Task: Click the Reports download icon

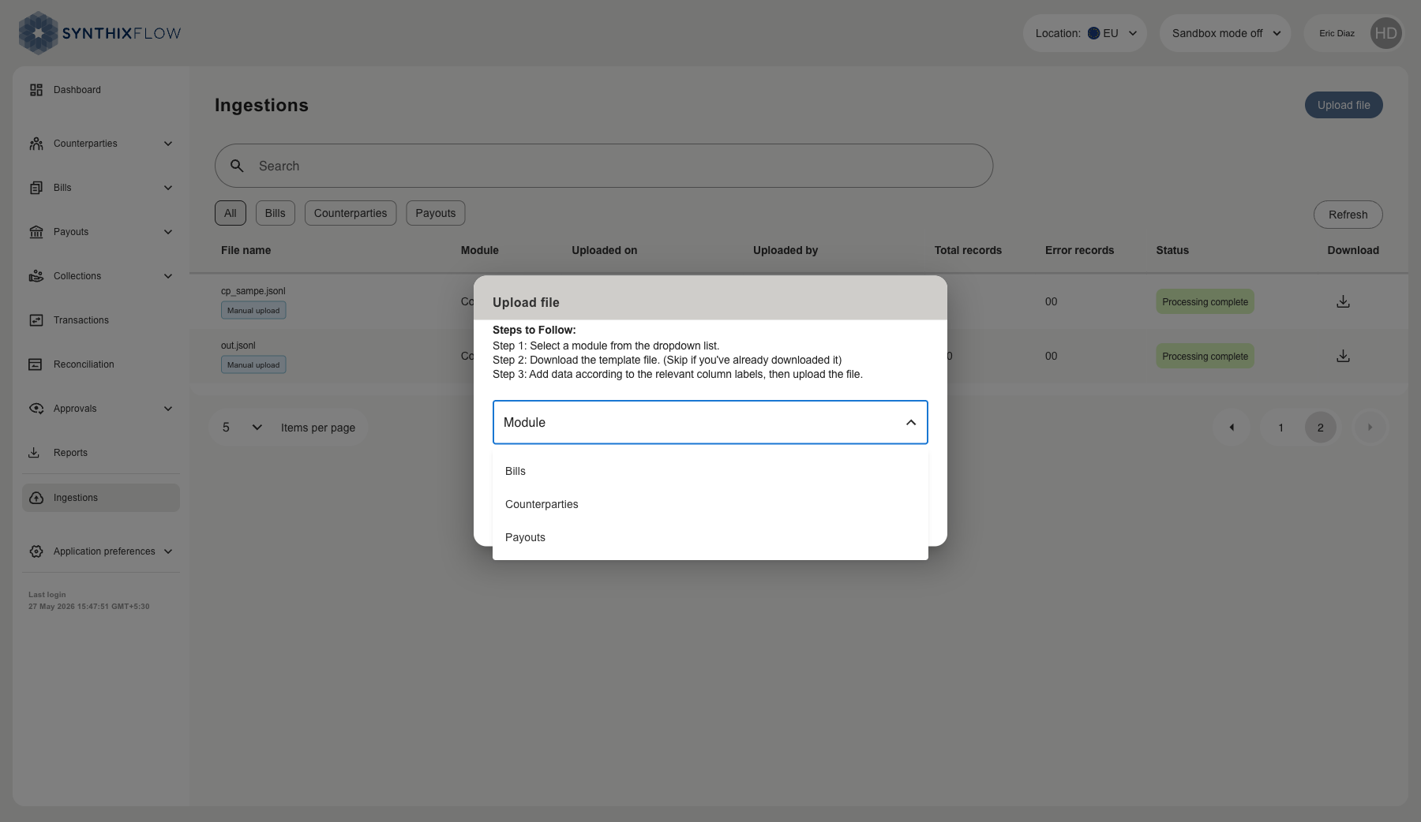Action: click(x=34, y=453)
